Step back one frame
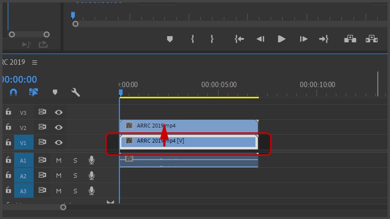 (x=260, y=39)
